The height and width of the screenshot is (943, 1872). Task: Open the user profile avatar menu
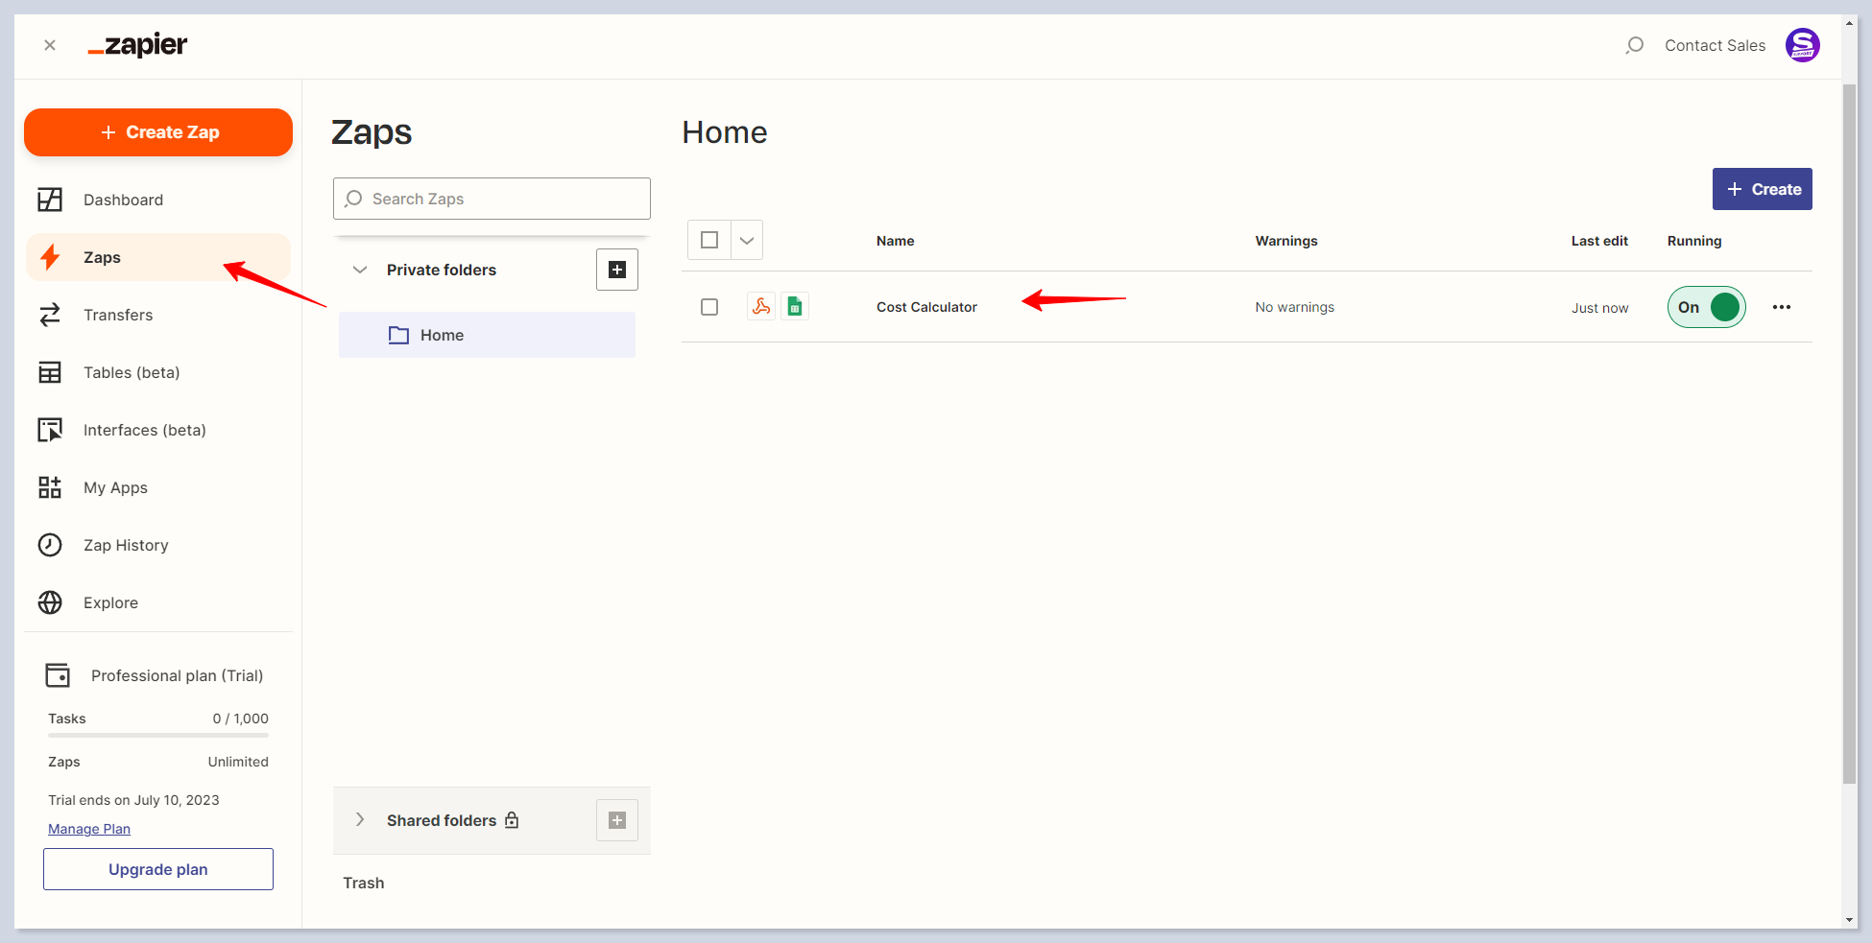[x=1802, y=45]
